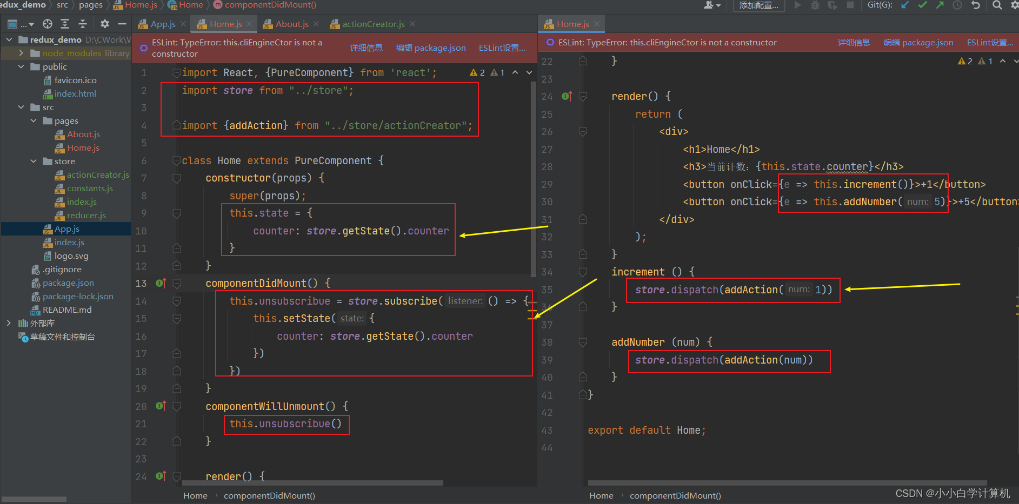Image resolution: width=1019 pixels, height=504 pixels.
Task: Click pages in the breadcrumb navigation bar
Action: coord(90,5)
